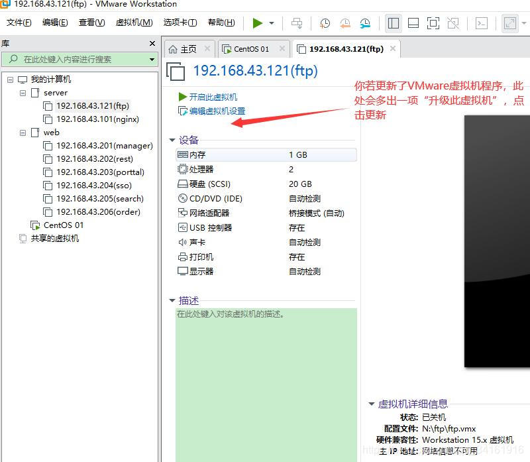Click the 网络适配器 network adapter icon
Viewport: 530px width, 462px height.
click(183, 213)
